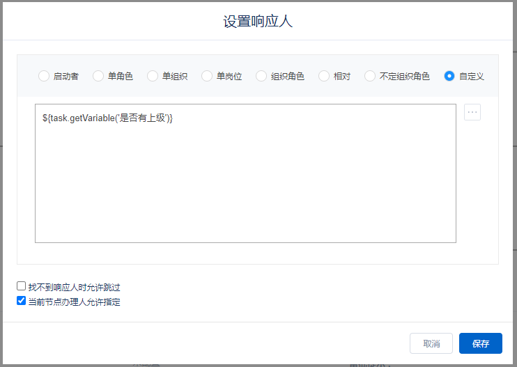
Task: Click the 取消 button
Action: (431, 343)
